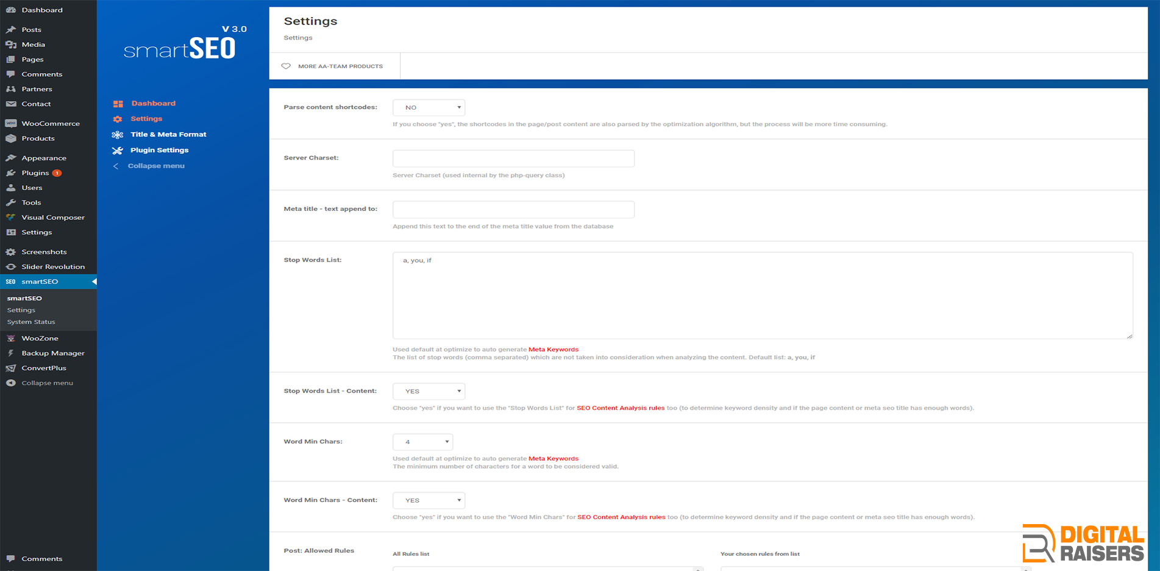Click the smartSEO Dashboard grid icon
Image resolution: width=1160 pixels, height=571 pixels.
click(x=118, y=104)
